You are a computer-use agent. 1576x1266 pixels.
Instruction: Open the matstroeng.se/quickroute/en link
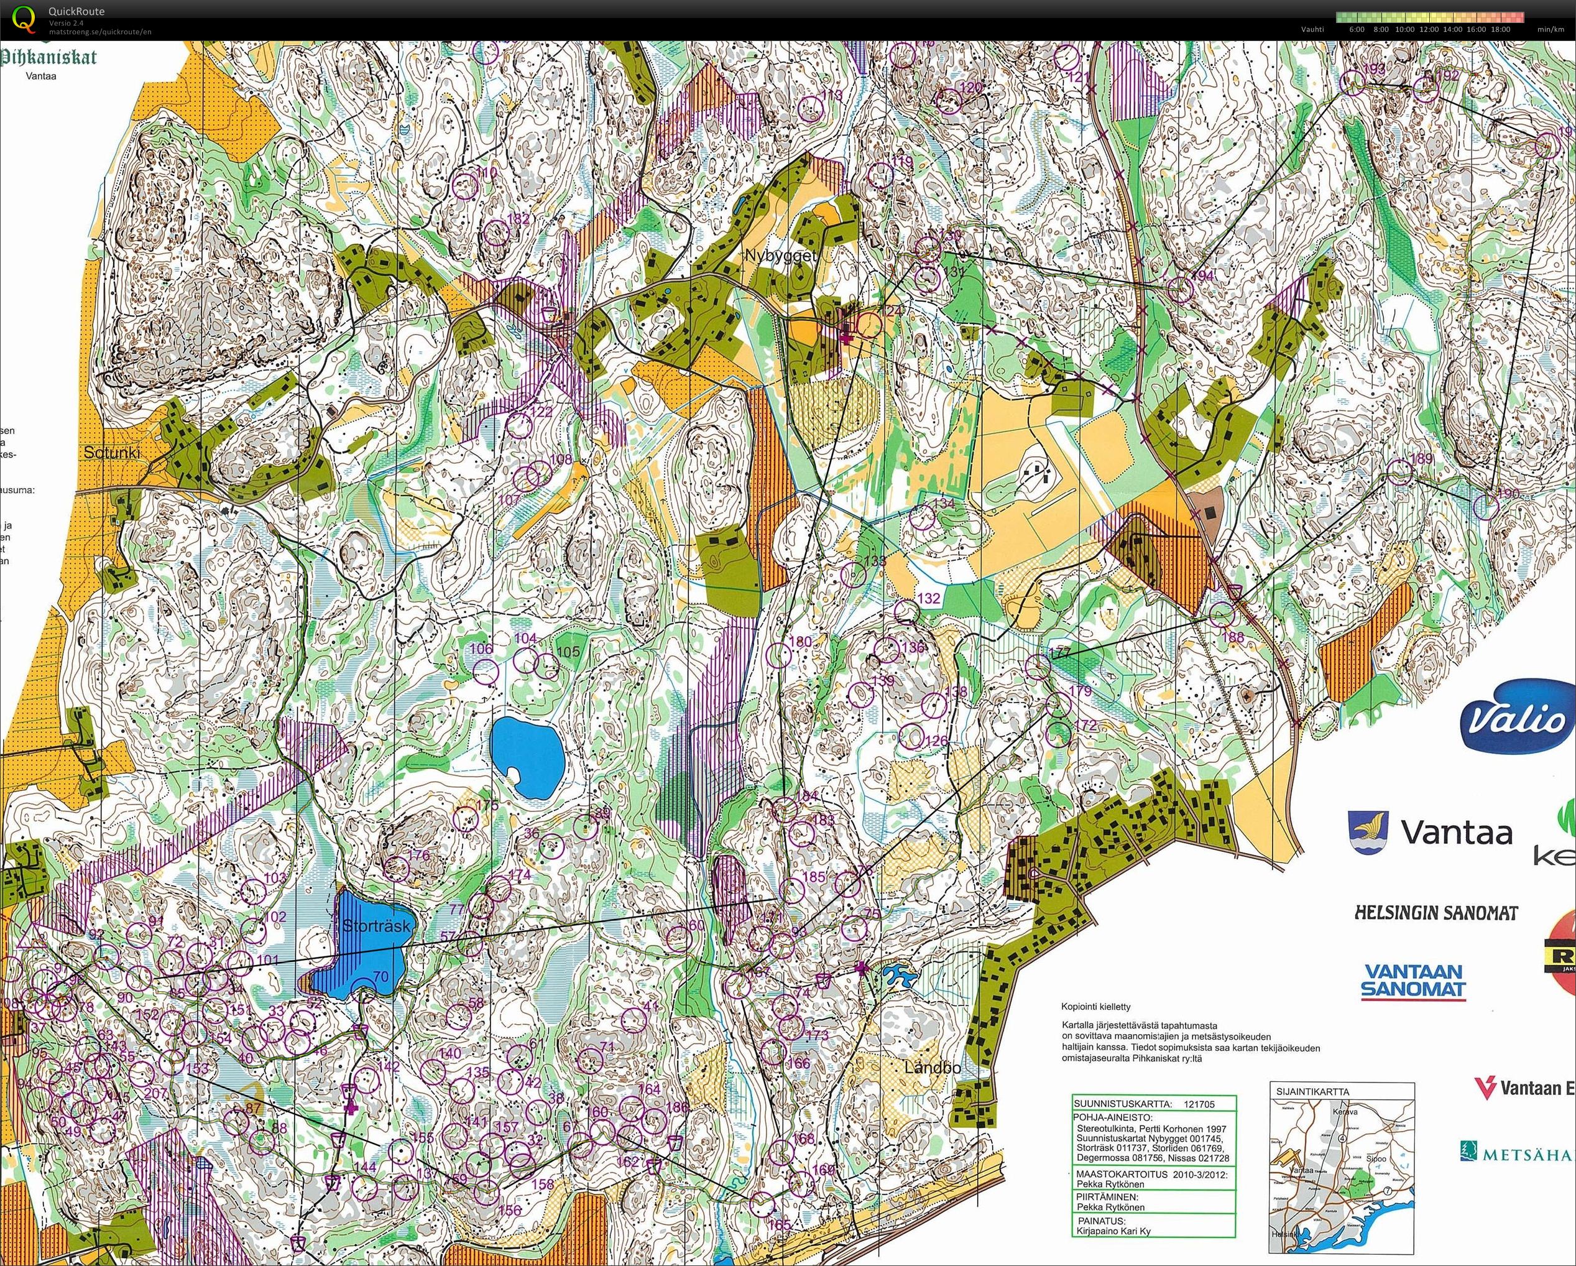tap(100, 32)
